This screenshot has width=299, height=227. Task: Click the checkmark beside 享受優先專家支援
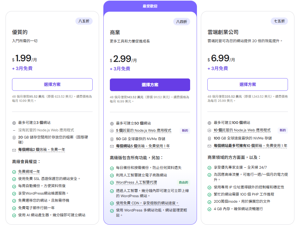tap(210, 168)
